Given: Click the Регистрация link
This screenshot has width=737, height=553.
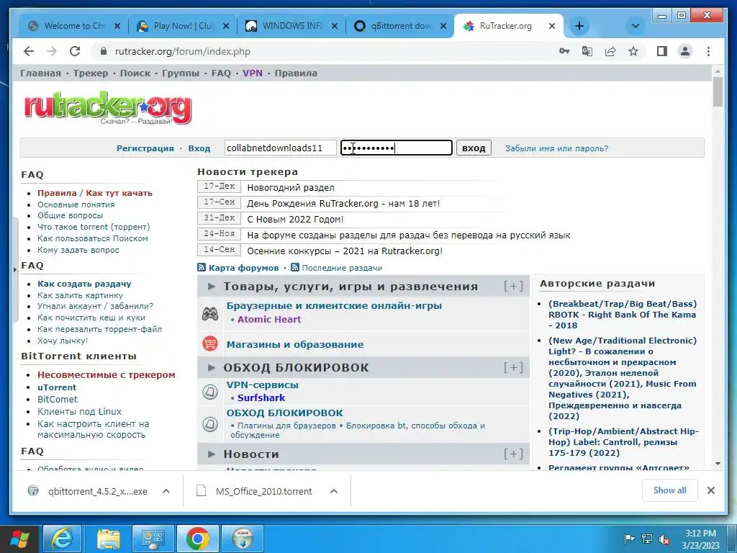Looking at the screenshot, I should tap(145, 148).
